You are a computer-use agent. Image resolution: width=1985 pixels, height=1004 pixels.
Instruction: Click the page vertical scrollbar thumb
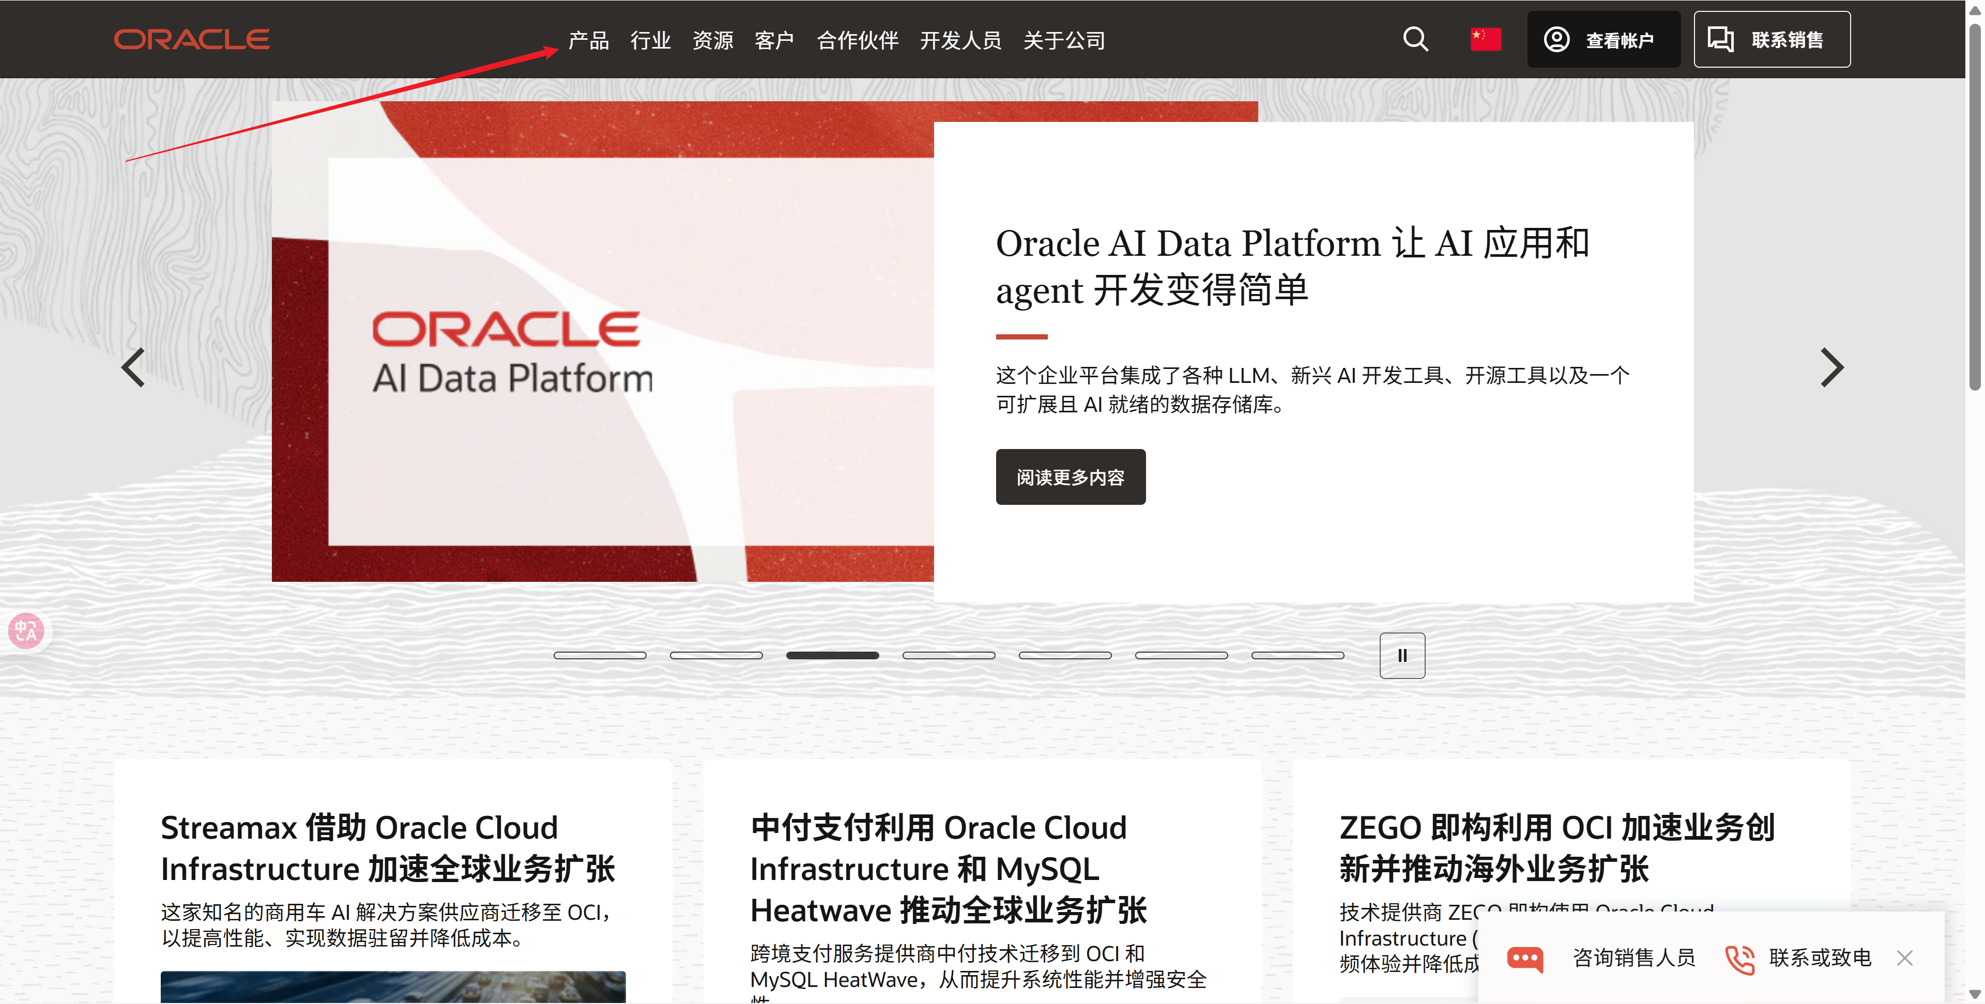coord(1975,207)
